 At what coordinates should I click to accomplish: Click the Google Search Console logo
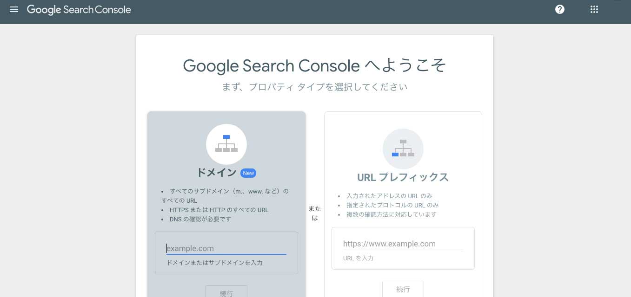pos(79,10)
